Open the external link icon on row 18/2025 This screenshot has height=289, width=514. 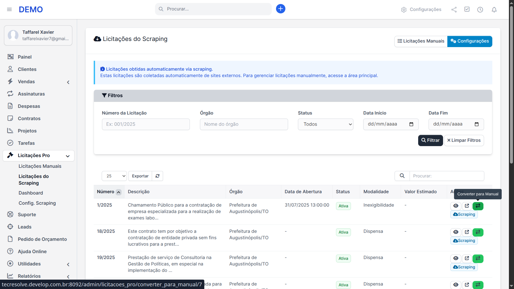[467, 232]
